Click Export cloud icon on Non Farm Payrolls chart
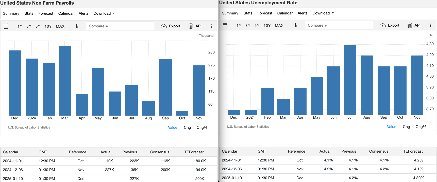 pyautogui.click(x=164, y=26)
